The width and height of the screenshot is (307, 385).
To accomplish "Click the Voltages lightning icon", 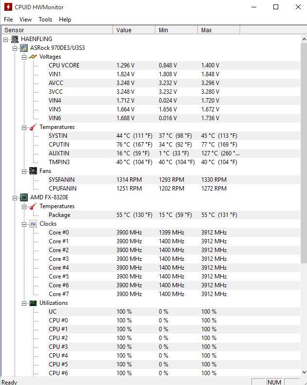I will (33, 57).
